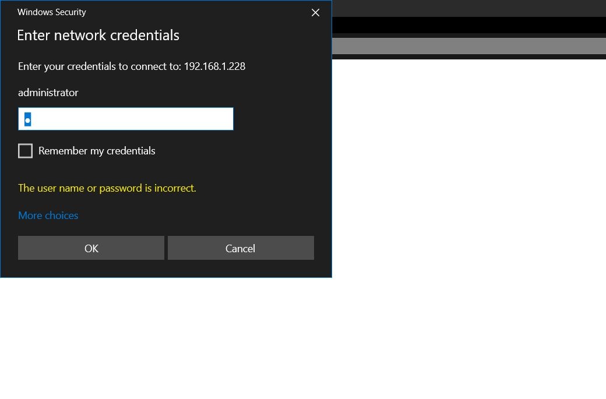Screen dimensions: 606x399
Task: Confirm credentials with the OK button
Action: (91, 248)
